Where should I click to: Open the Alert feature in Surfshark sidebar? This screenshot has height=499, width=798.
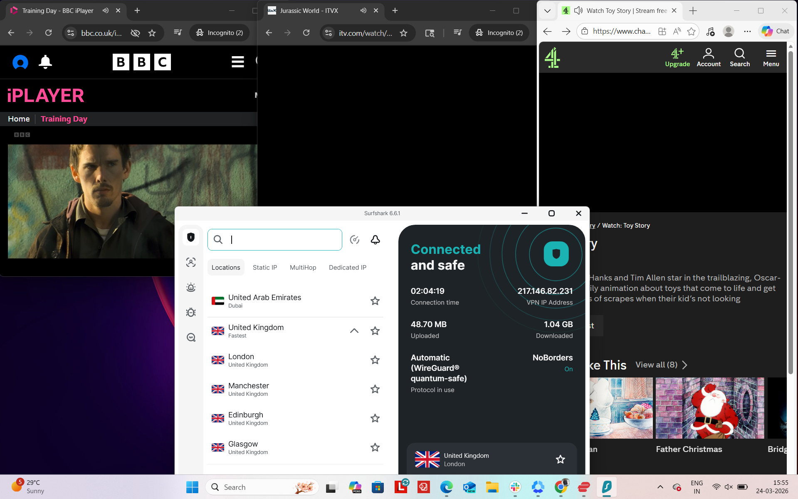(x=191, y=287)
